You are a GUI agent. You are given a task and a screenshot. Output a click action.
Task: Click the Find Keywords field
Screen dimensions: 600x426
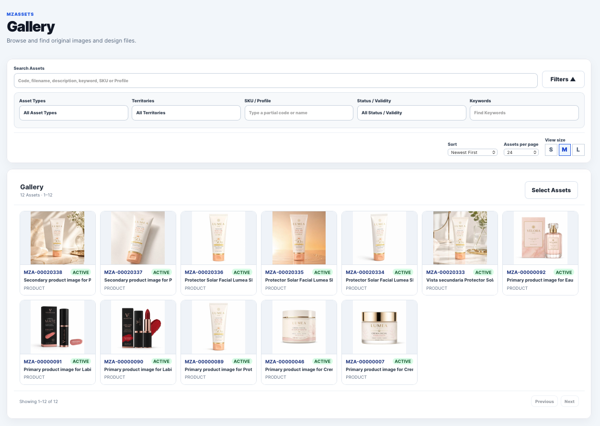pyautogui.click(x=524, y=113)
